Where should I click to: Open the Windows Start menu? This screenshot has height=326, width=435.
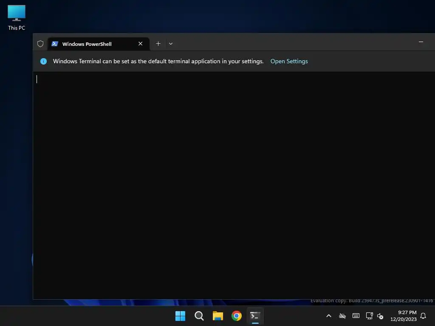click(x=180, y=316)
